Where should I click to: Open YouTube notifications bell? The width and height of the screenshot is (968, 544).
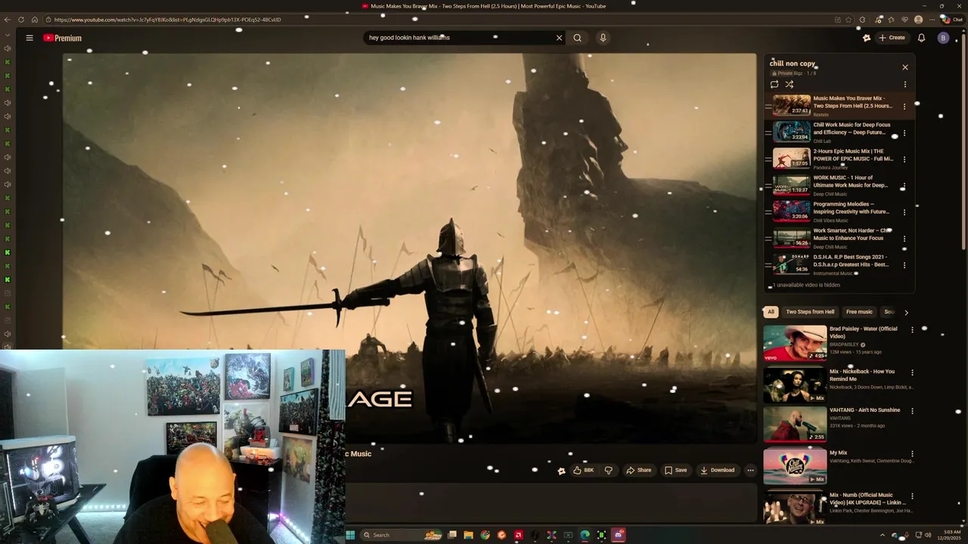click(x=921, y=38)
